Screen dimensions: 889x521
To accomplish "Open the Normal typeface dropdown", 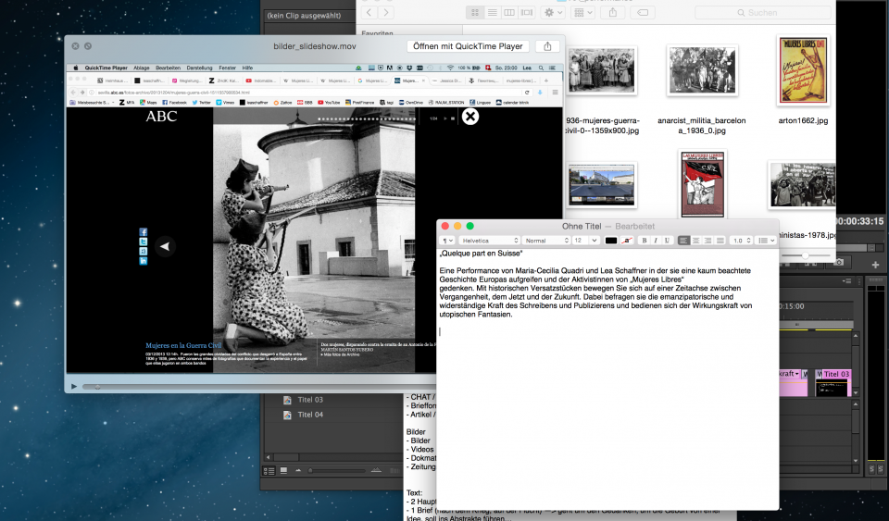I will 546,241.
